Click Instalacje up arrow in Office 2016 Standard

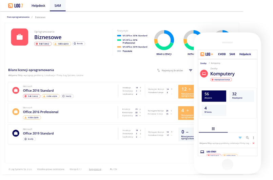point(140,88)
